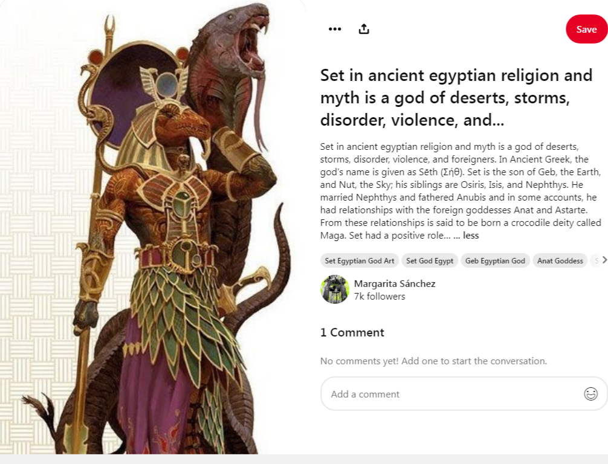Click the Margarita Sánchez profile name

(395, 284)
